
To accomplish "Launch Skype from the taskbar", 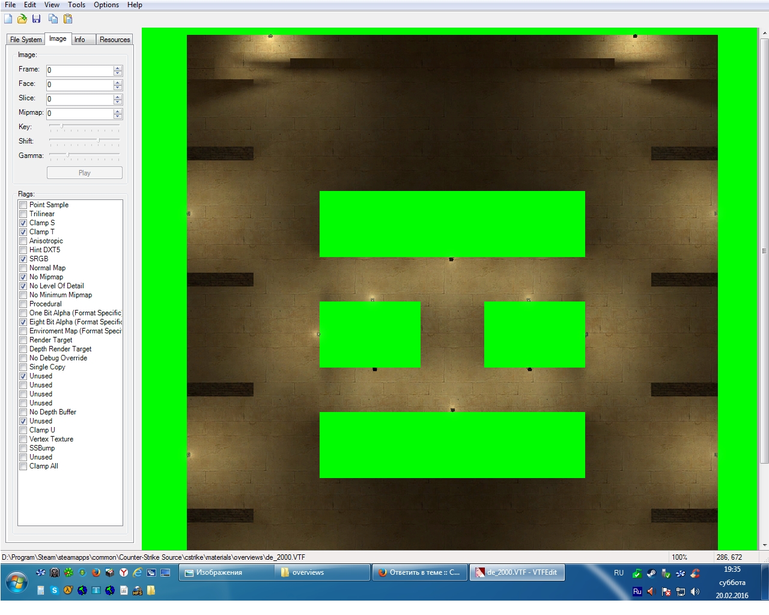I will pyautogui.click(x=55, y=590).
